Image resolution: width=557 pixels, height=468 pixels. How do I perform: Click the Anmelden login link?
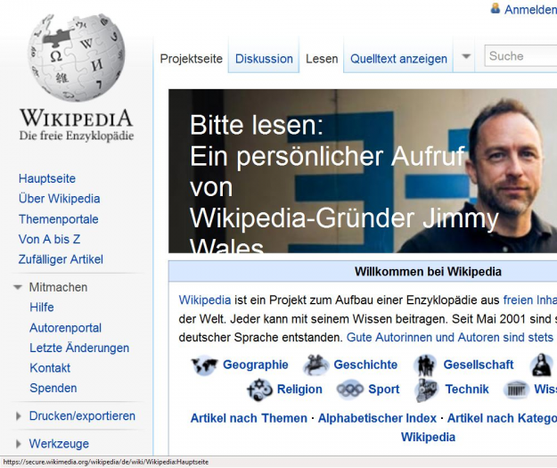click(x=530, y=10)
